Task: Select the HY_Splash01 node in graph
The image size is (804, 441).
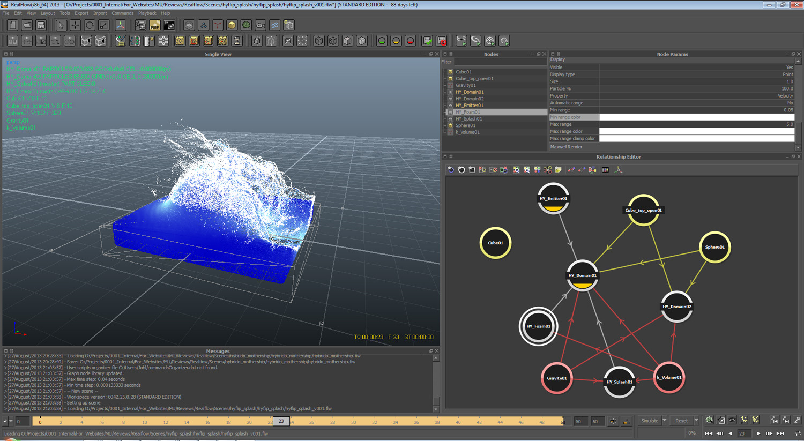Action: (619, 382)
